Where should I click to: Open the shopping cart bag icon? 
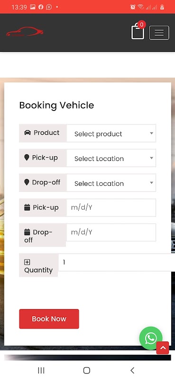point(138,31)
